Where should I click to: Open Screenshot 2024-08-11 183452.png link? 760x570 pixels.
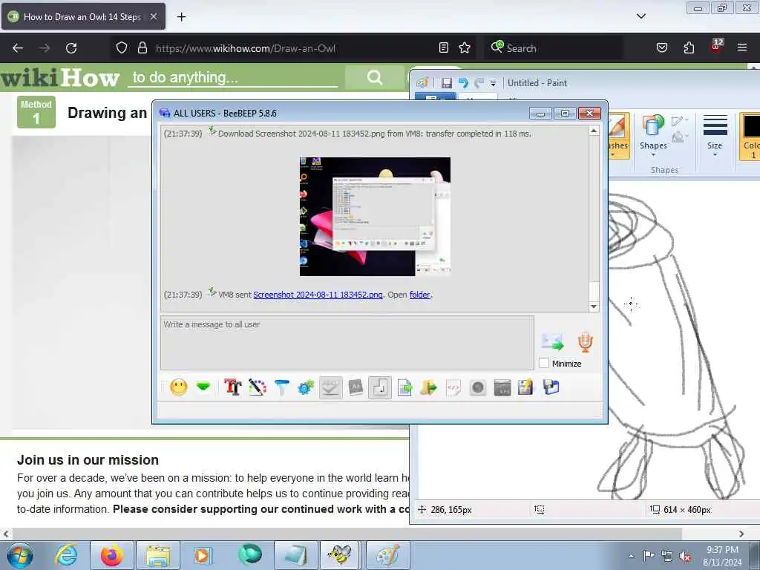(318, 295)
